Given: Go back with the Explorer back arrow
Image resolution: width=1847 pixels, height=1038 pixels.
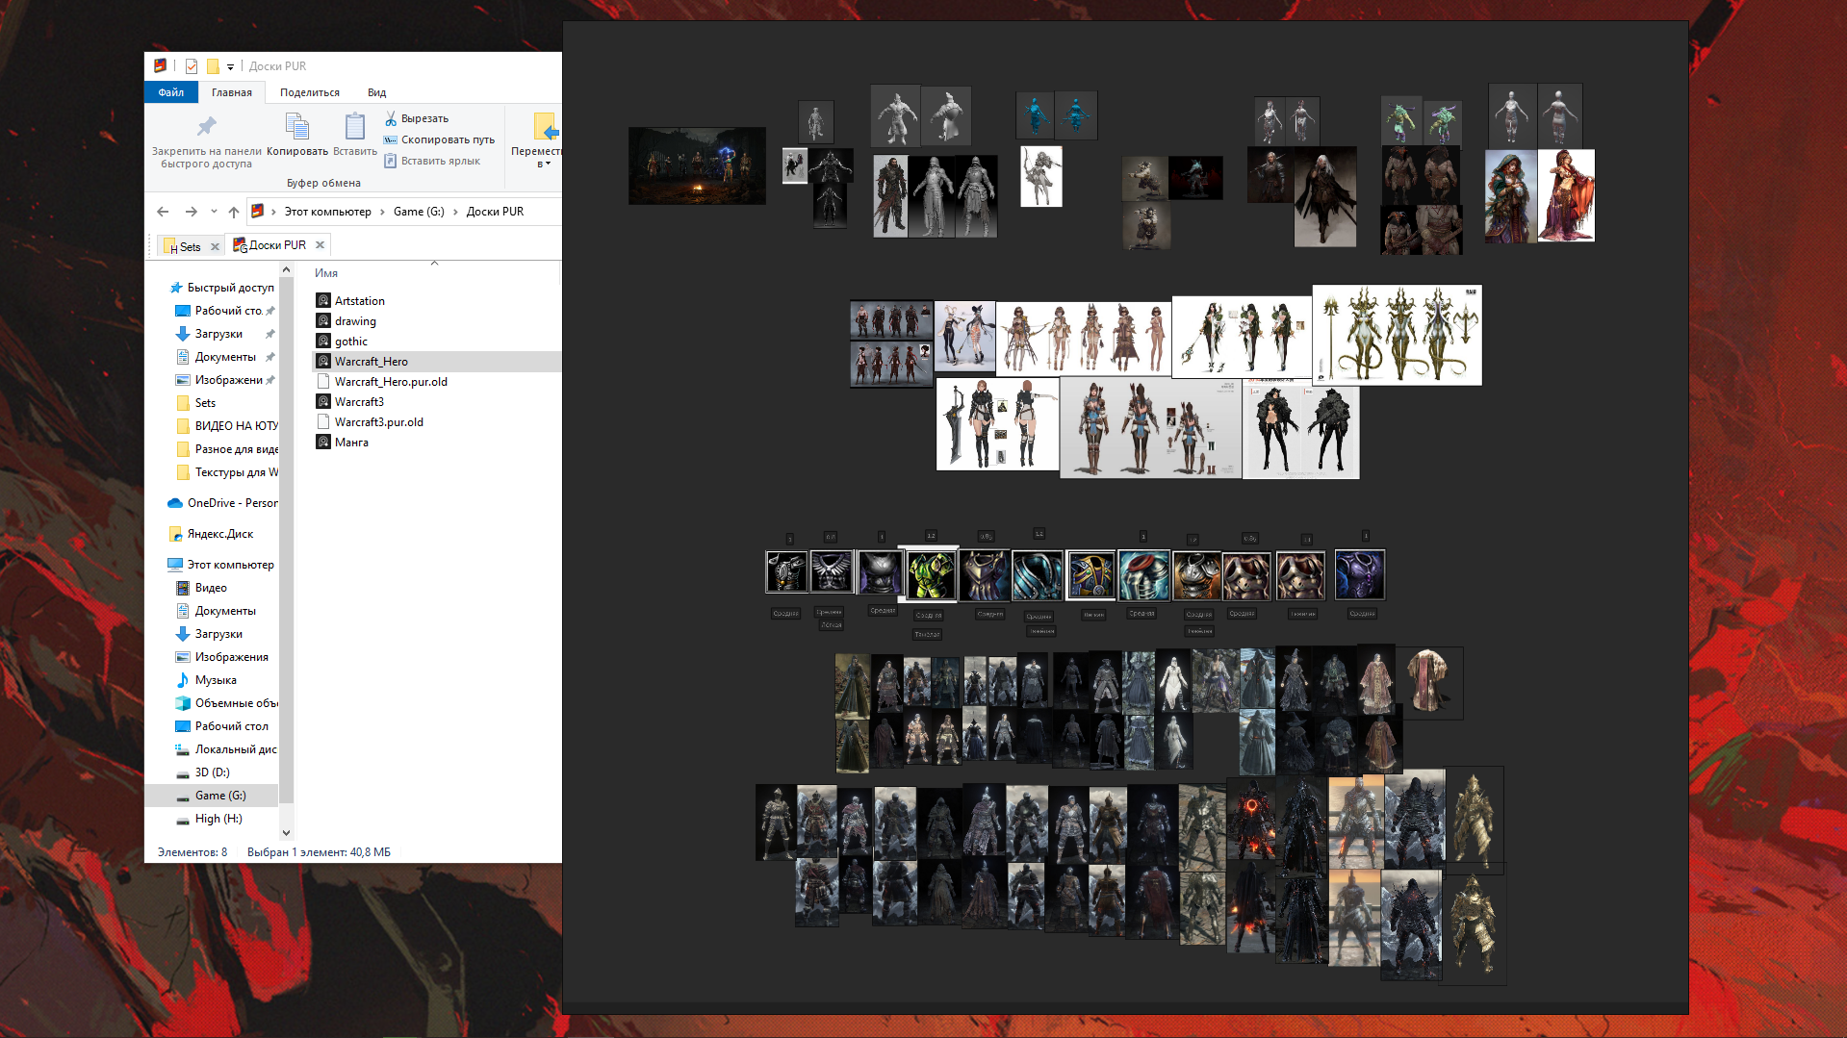Looking at the screenshot, I should pyautogui.click(x=163, y=212).
